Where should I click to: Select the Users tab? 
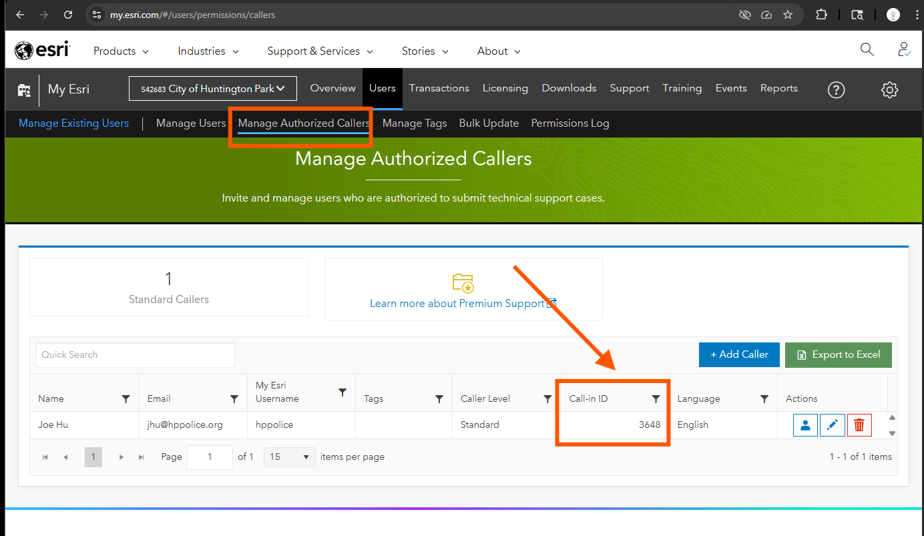(x=383, y=88)
